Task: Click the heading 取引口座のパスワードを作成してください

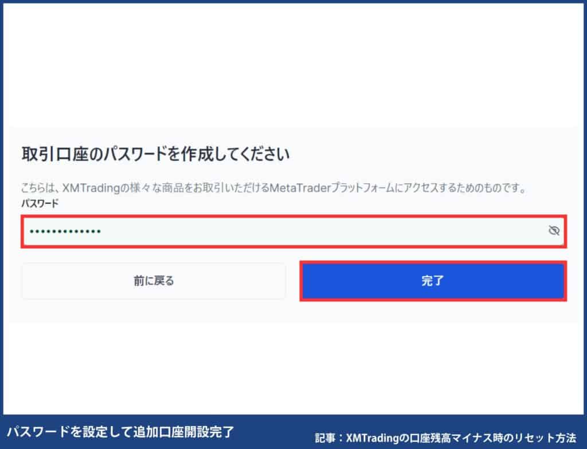Action: pyautogui.click(x=155, y=154)
